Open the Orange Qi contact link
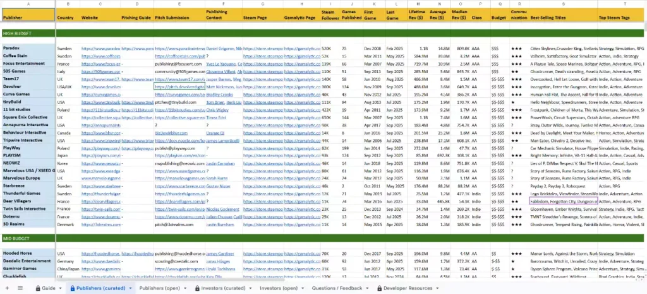The width and height of the screenshot is (647, 294). pyautogui.click(x=215, y=133)
